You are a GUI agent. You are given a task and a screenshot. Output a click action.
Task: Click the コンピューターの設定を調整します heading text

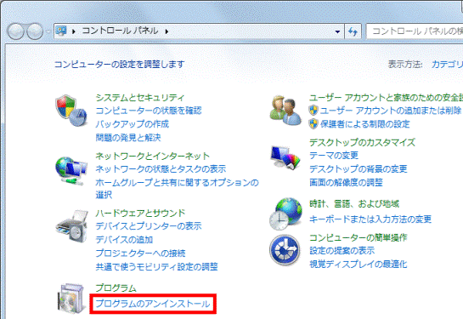coord(120,64)
